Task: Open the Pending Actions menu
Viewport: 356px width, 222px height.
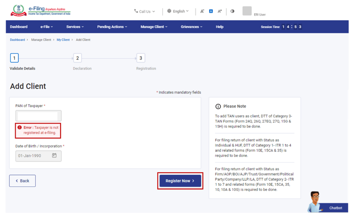Action: pos(112,27)
